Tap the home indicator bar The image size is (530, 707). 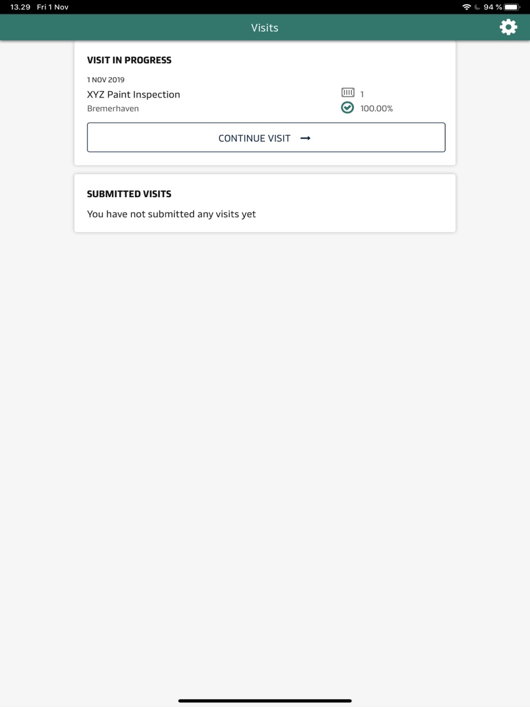[x=265, y=701]
